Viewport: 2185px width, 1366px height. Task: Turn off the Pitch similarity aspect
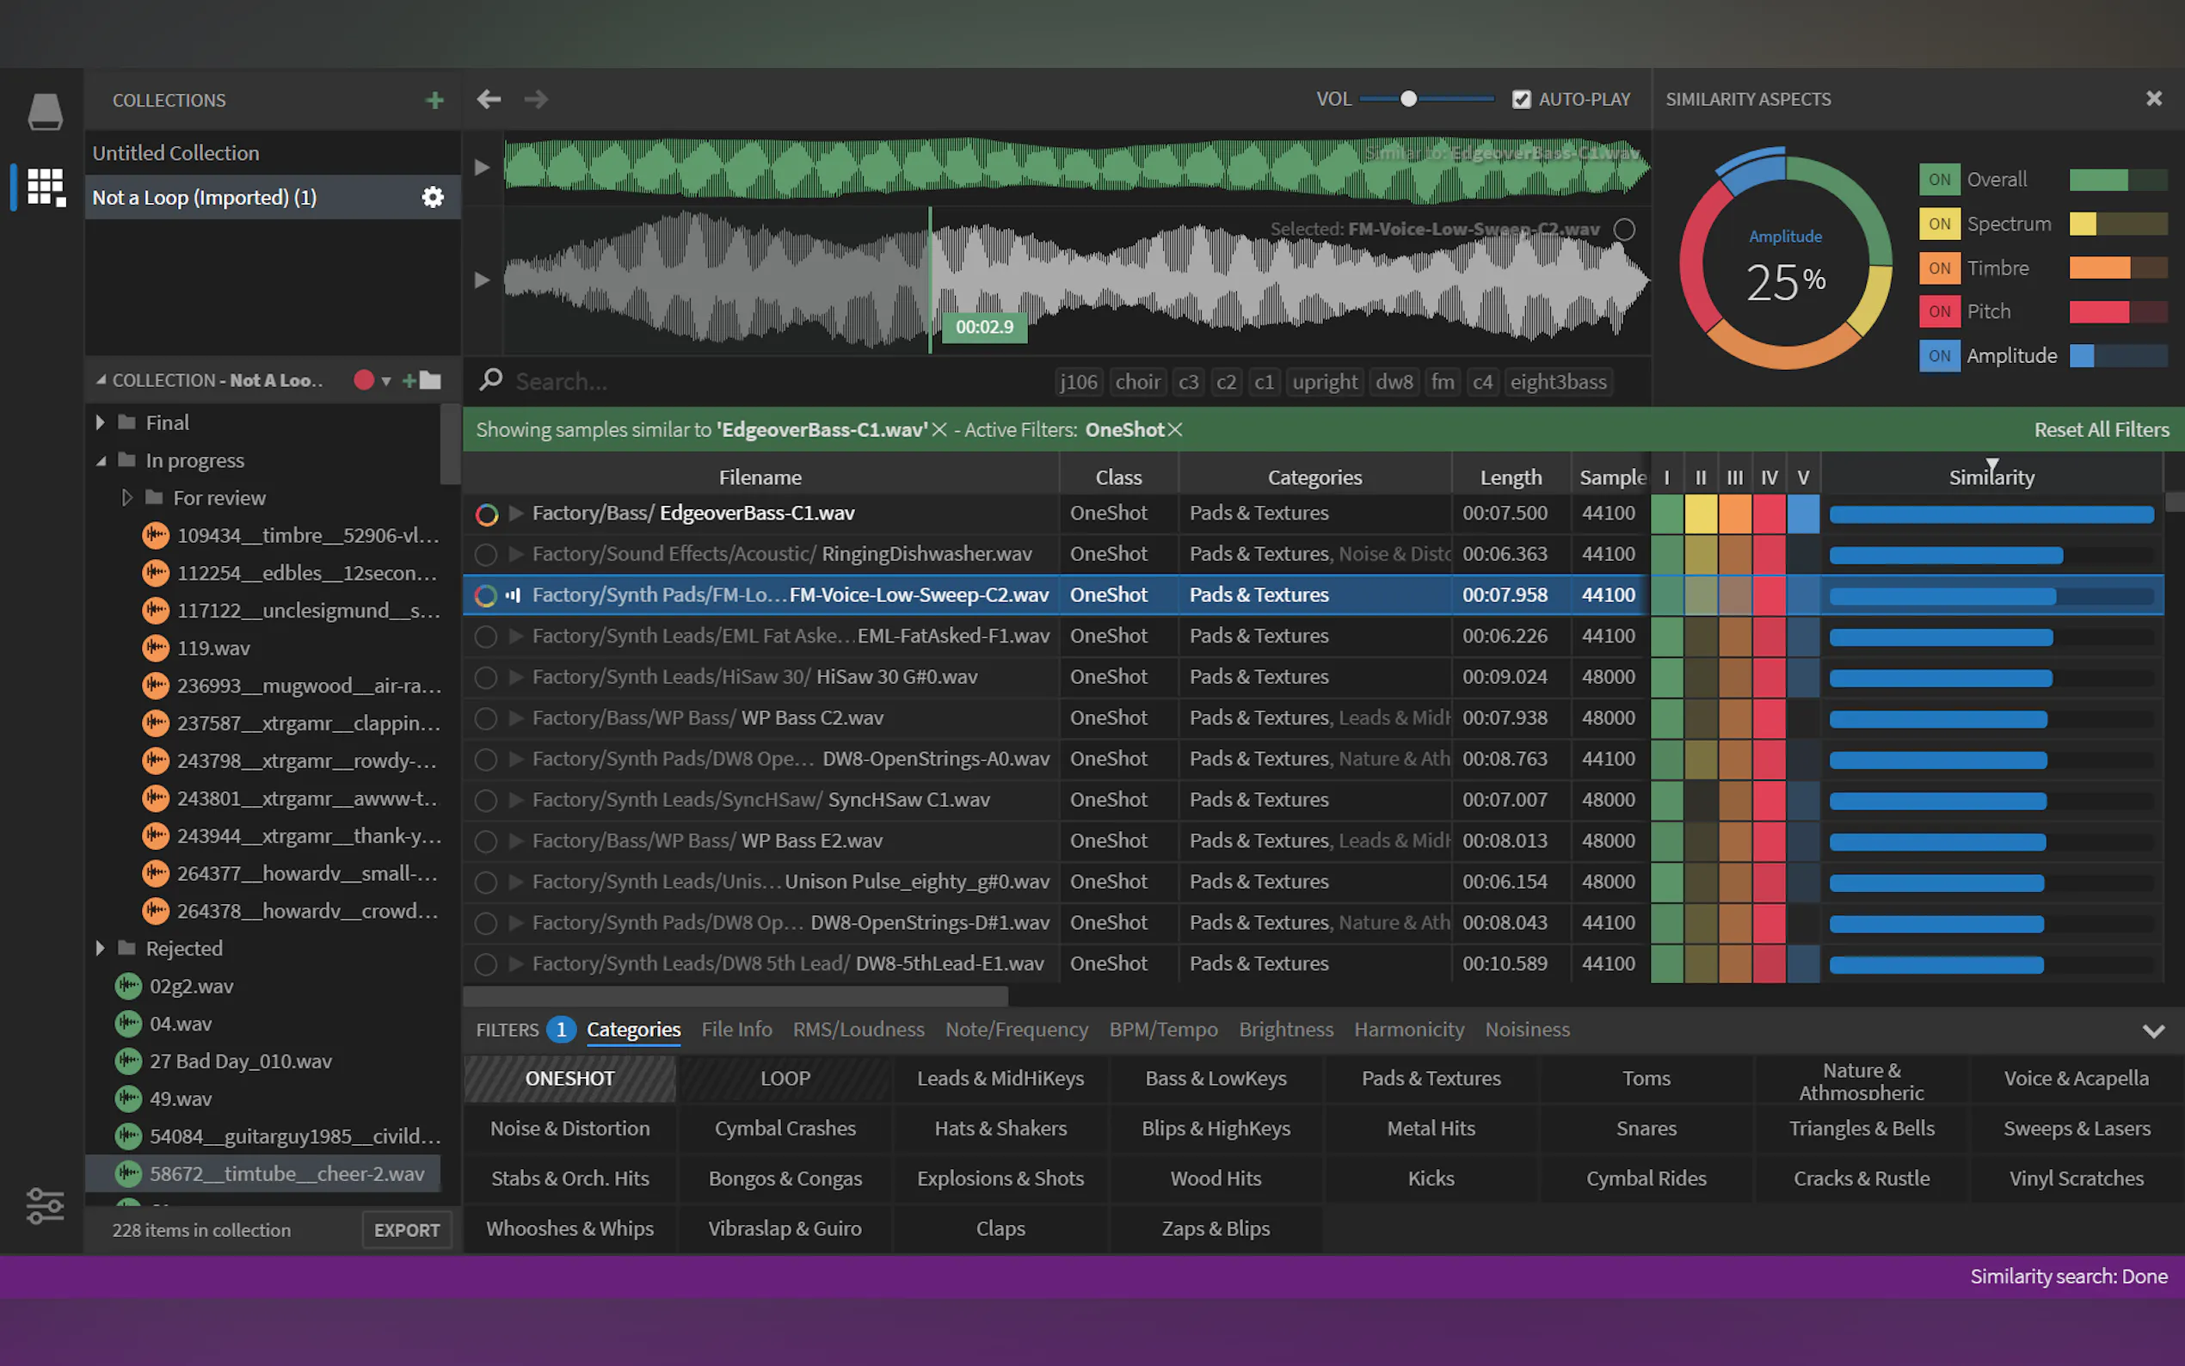1938,311
